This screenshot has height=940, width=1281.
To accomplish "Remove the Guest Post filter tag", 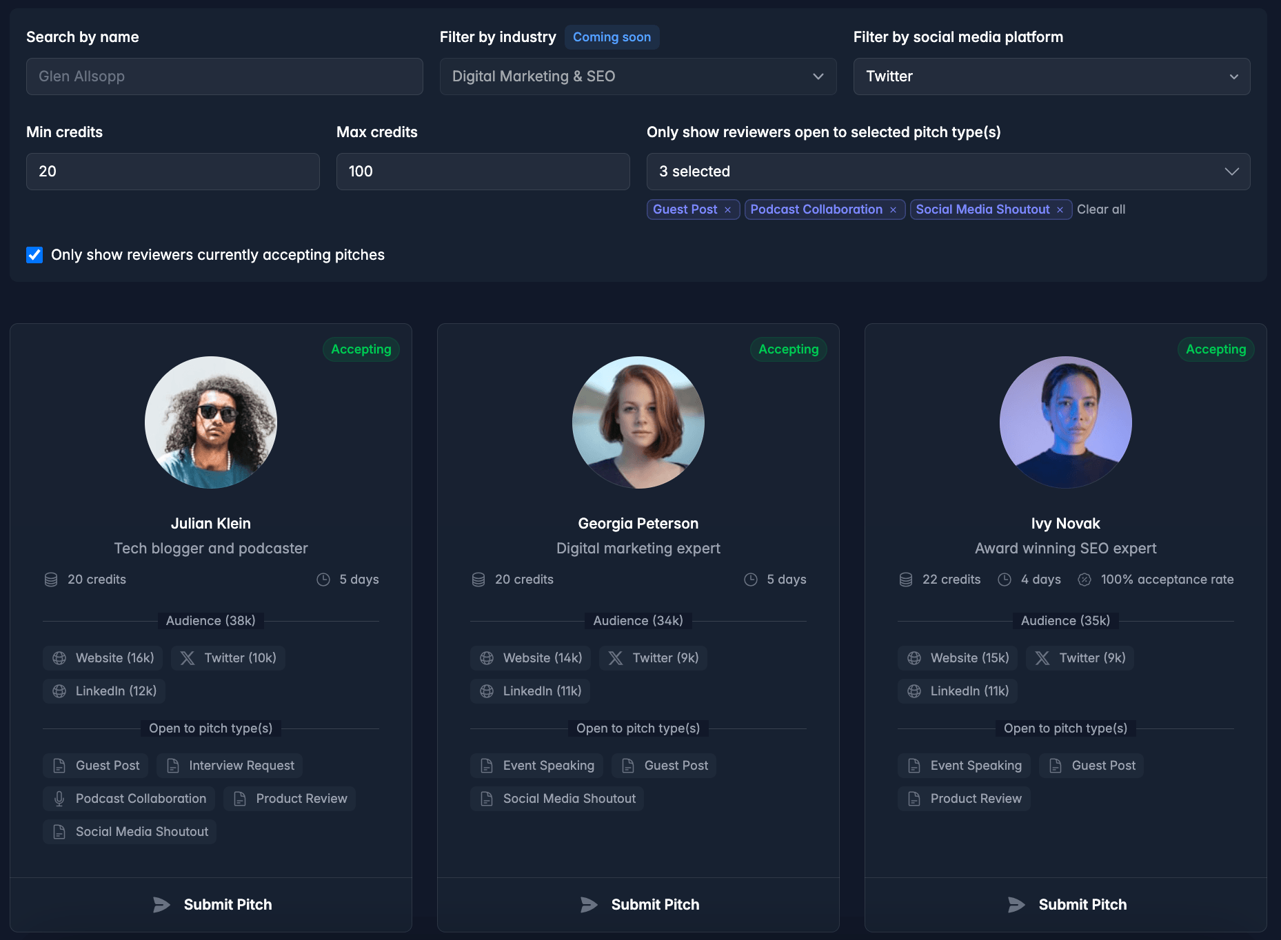I will 727,210.
